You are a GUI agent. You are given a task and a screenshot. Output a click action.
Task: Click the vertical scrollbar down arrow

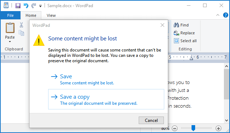click(x=226, y=120)
